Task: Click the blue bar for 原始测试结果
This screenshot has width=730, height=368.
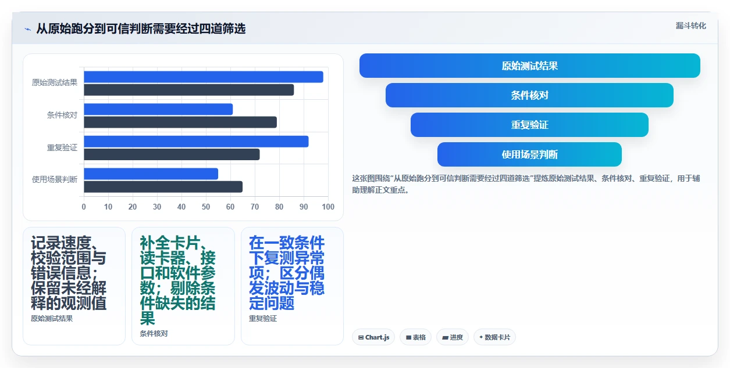Action: [204, 77]
